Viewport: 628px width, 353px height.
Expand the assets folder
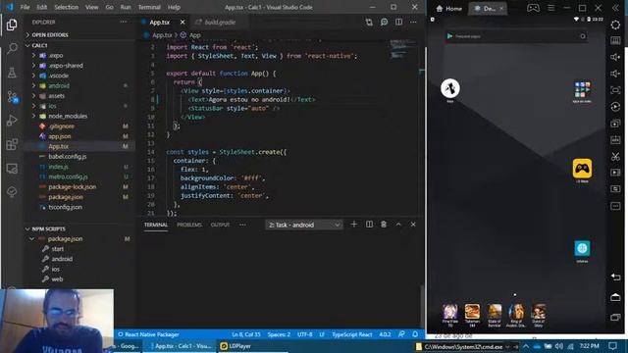pyautogui.click(x=57, y=96)
